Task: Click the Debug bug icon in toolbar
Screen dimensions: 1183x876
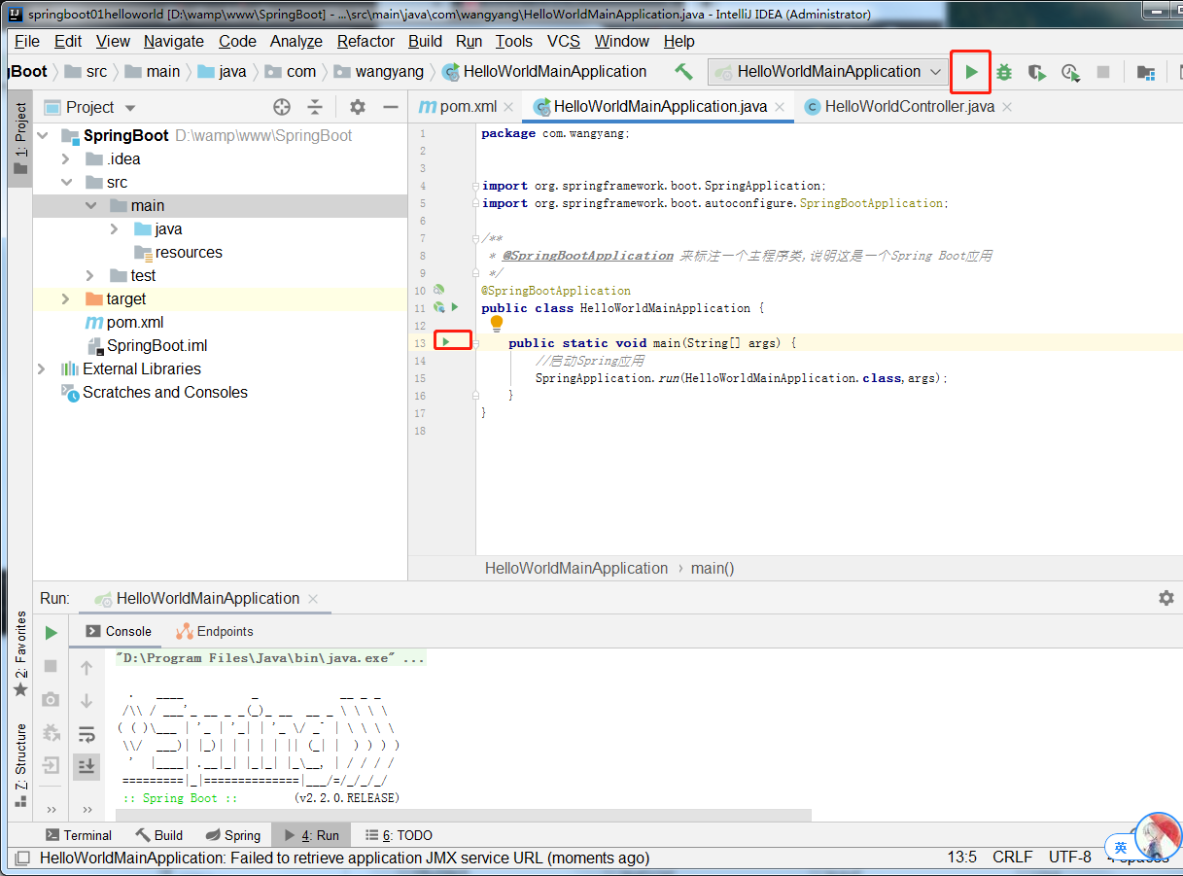Action: point(1004,72)
